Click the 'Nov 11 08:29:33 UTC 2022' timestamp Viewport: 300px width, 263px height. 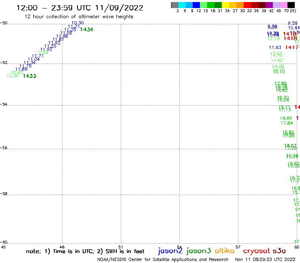tap(266, 259)
